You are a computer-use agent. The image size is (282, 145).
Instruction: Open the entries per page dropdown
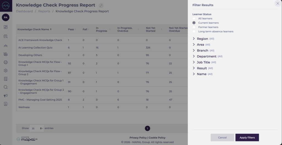tap(37, 128)
